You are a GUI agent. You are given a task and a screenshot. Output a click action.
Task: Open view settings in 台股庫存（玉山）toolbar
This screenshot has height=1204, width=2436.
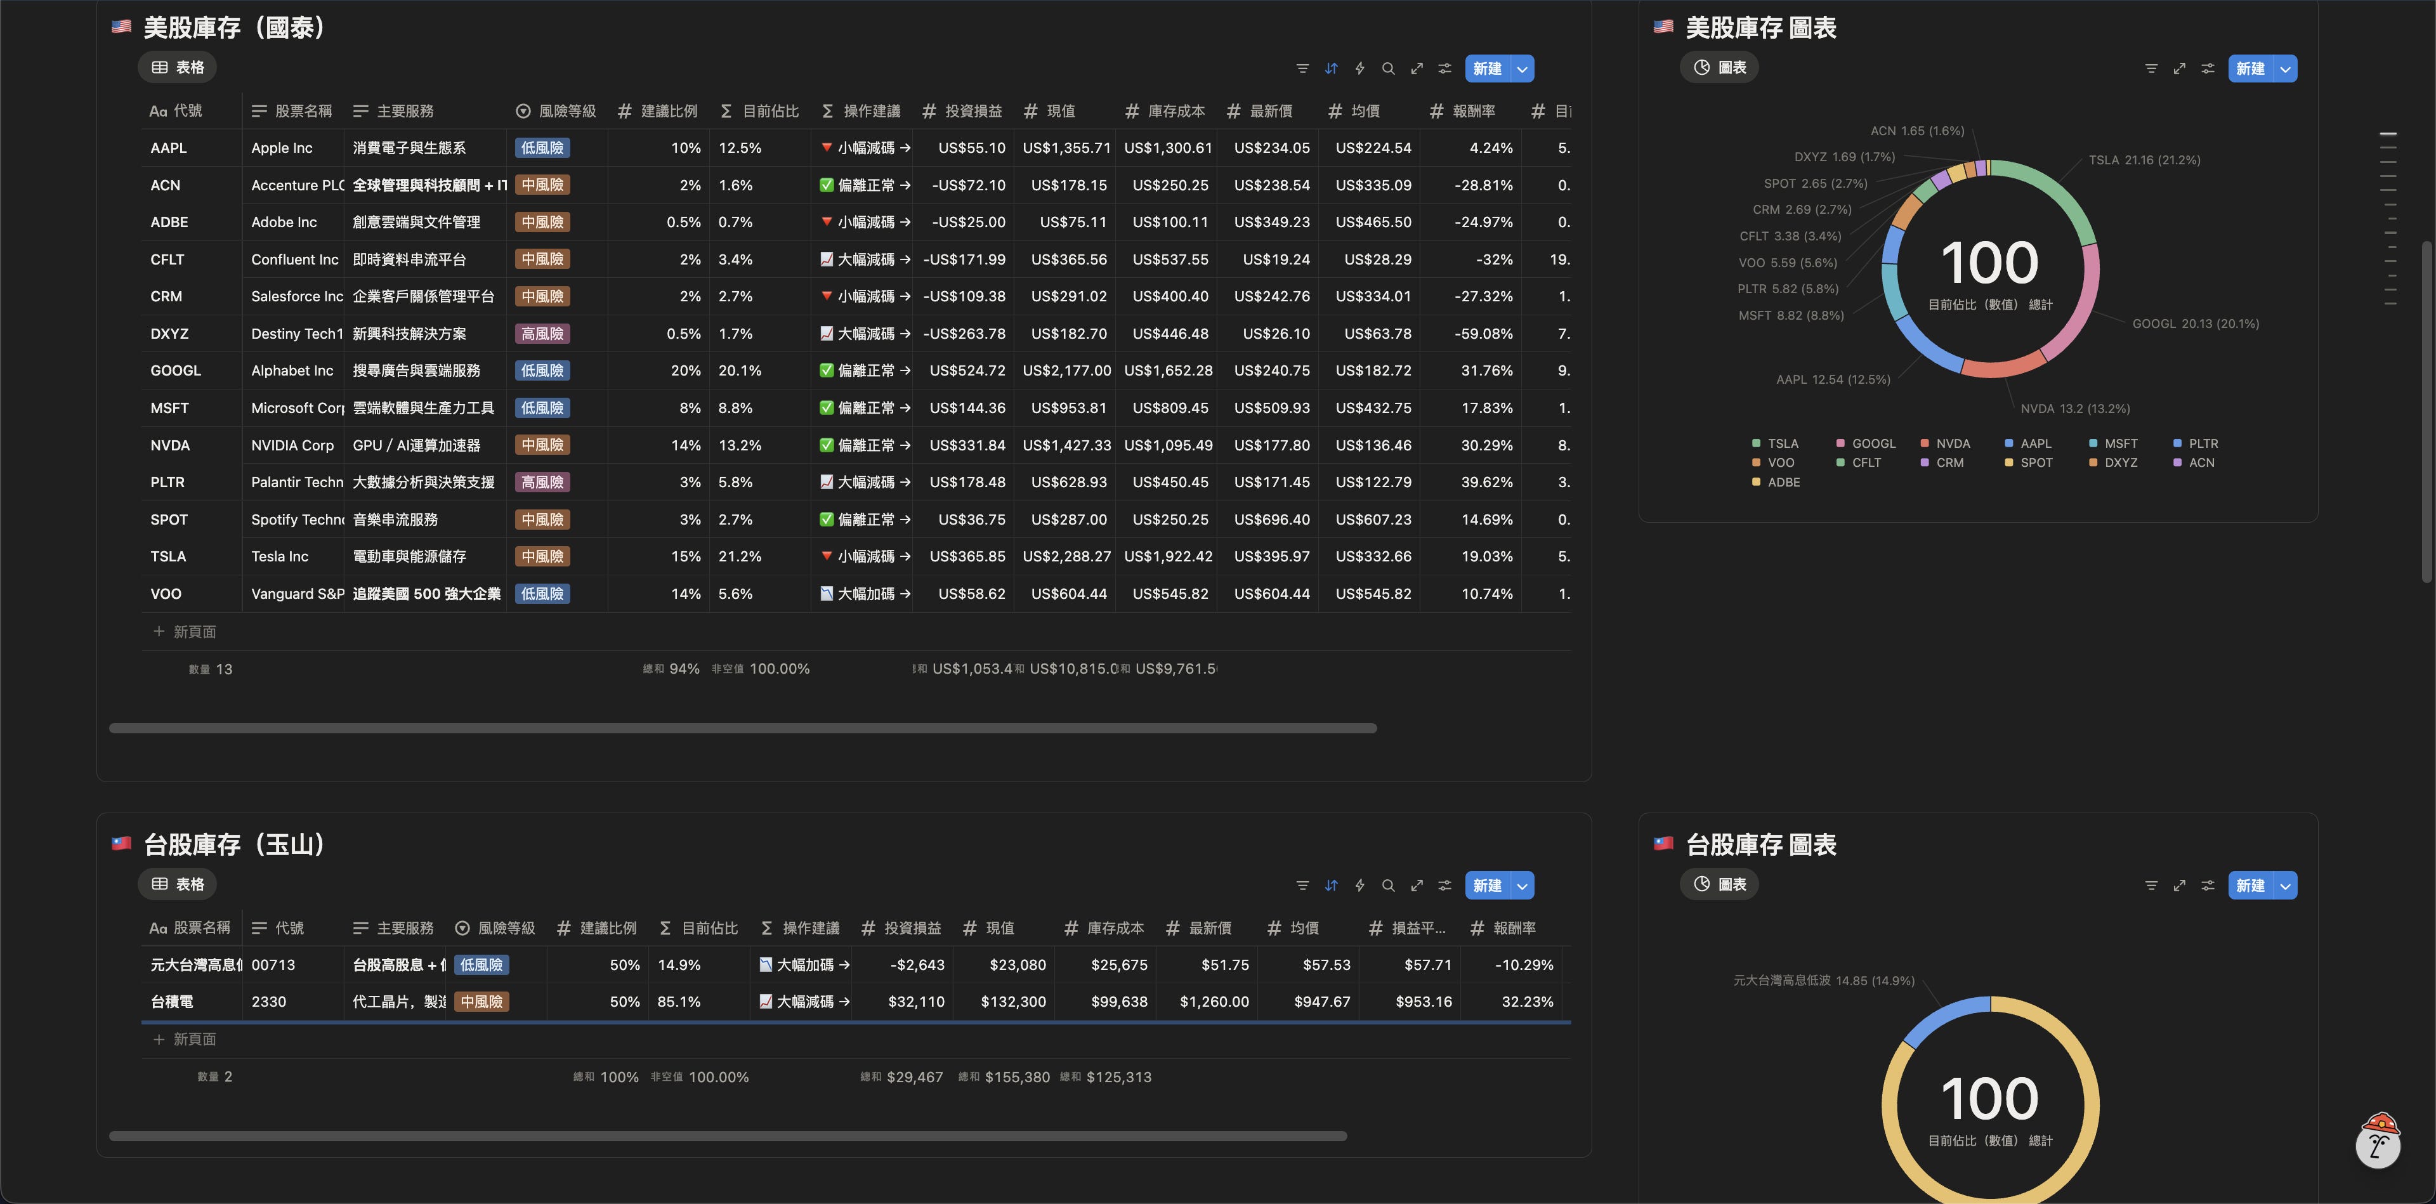pos(1444,886)
